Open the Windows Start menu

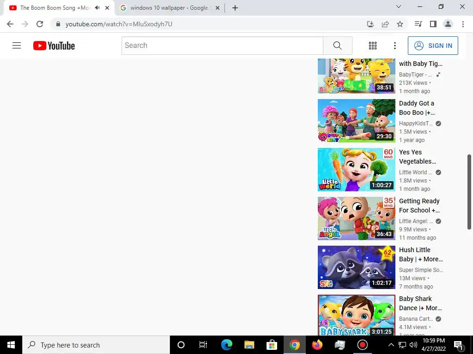point(11,345)
